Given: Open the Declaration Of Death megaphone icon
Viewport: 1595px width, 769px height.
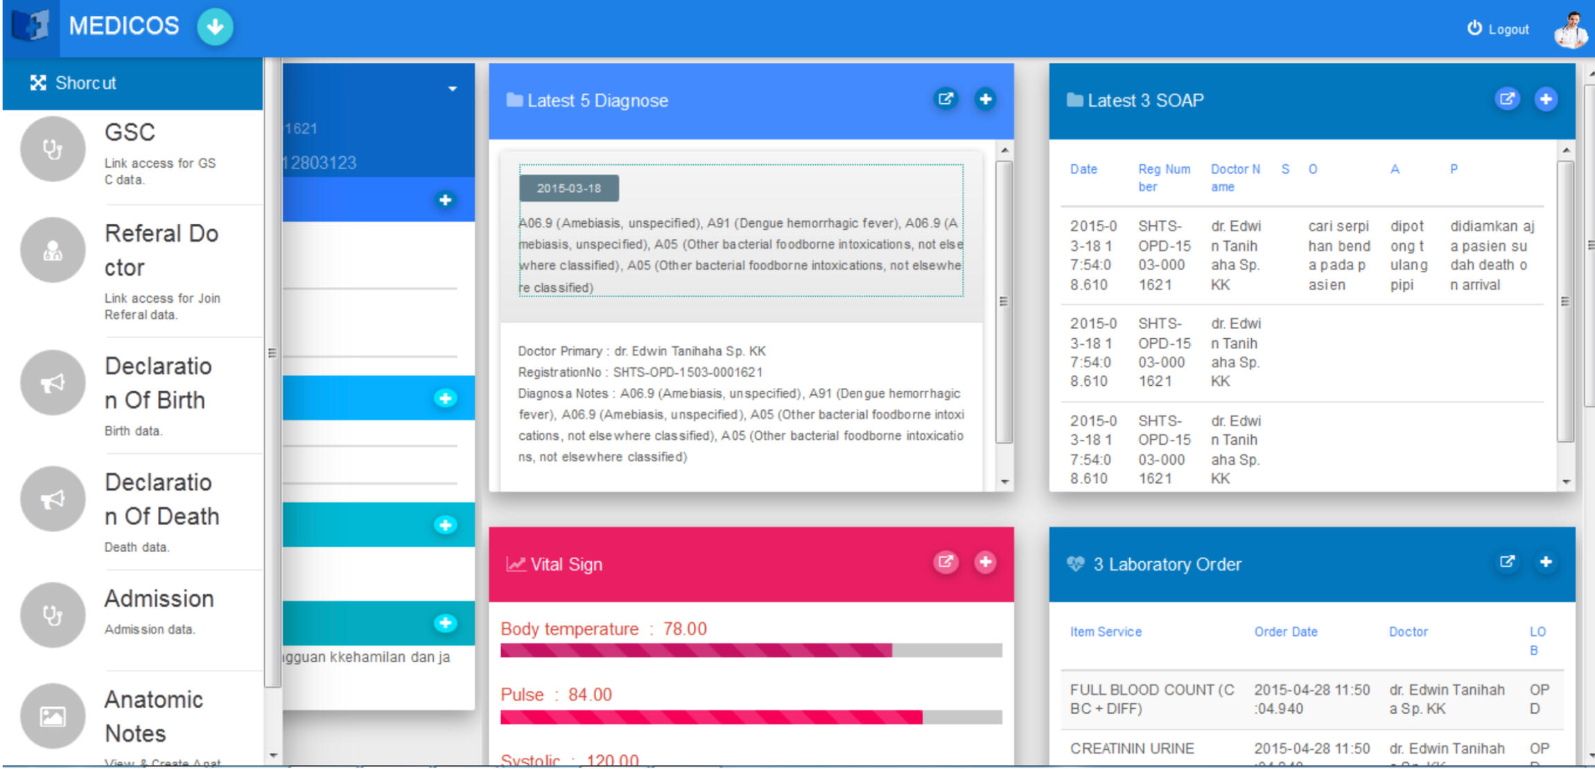Looking at the screenshot, I should (53, 499).
